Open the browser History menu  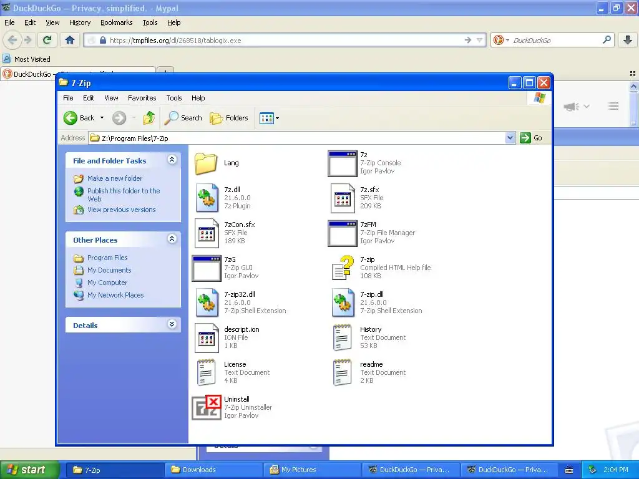pos(79,23)
